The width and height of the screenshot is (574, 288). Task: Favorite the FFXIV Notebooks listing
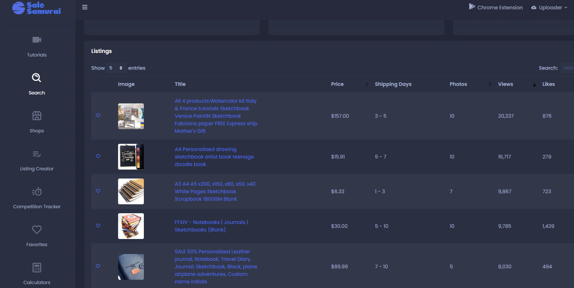98,226
